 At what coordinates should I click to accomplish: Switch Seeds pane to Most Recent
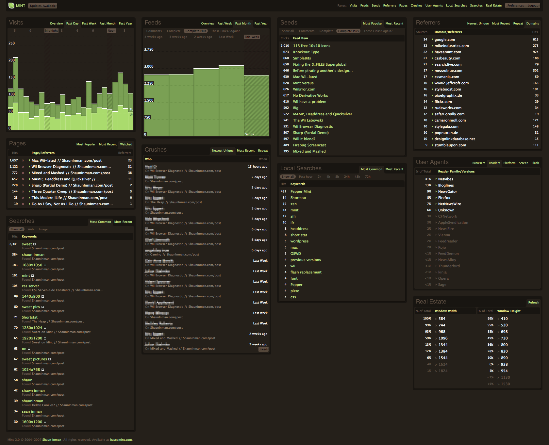click(x=394, y=24)
